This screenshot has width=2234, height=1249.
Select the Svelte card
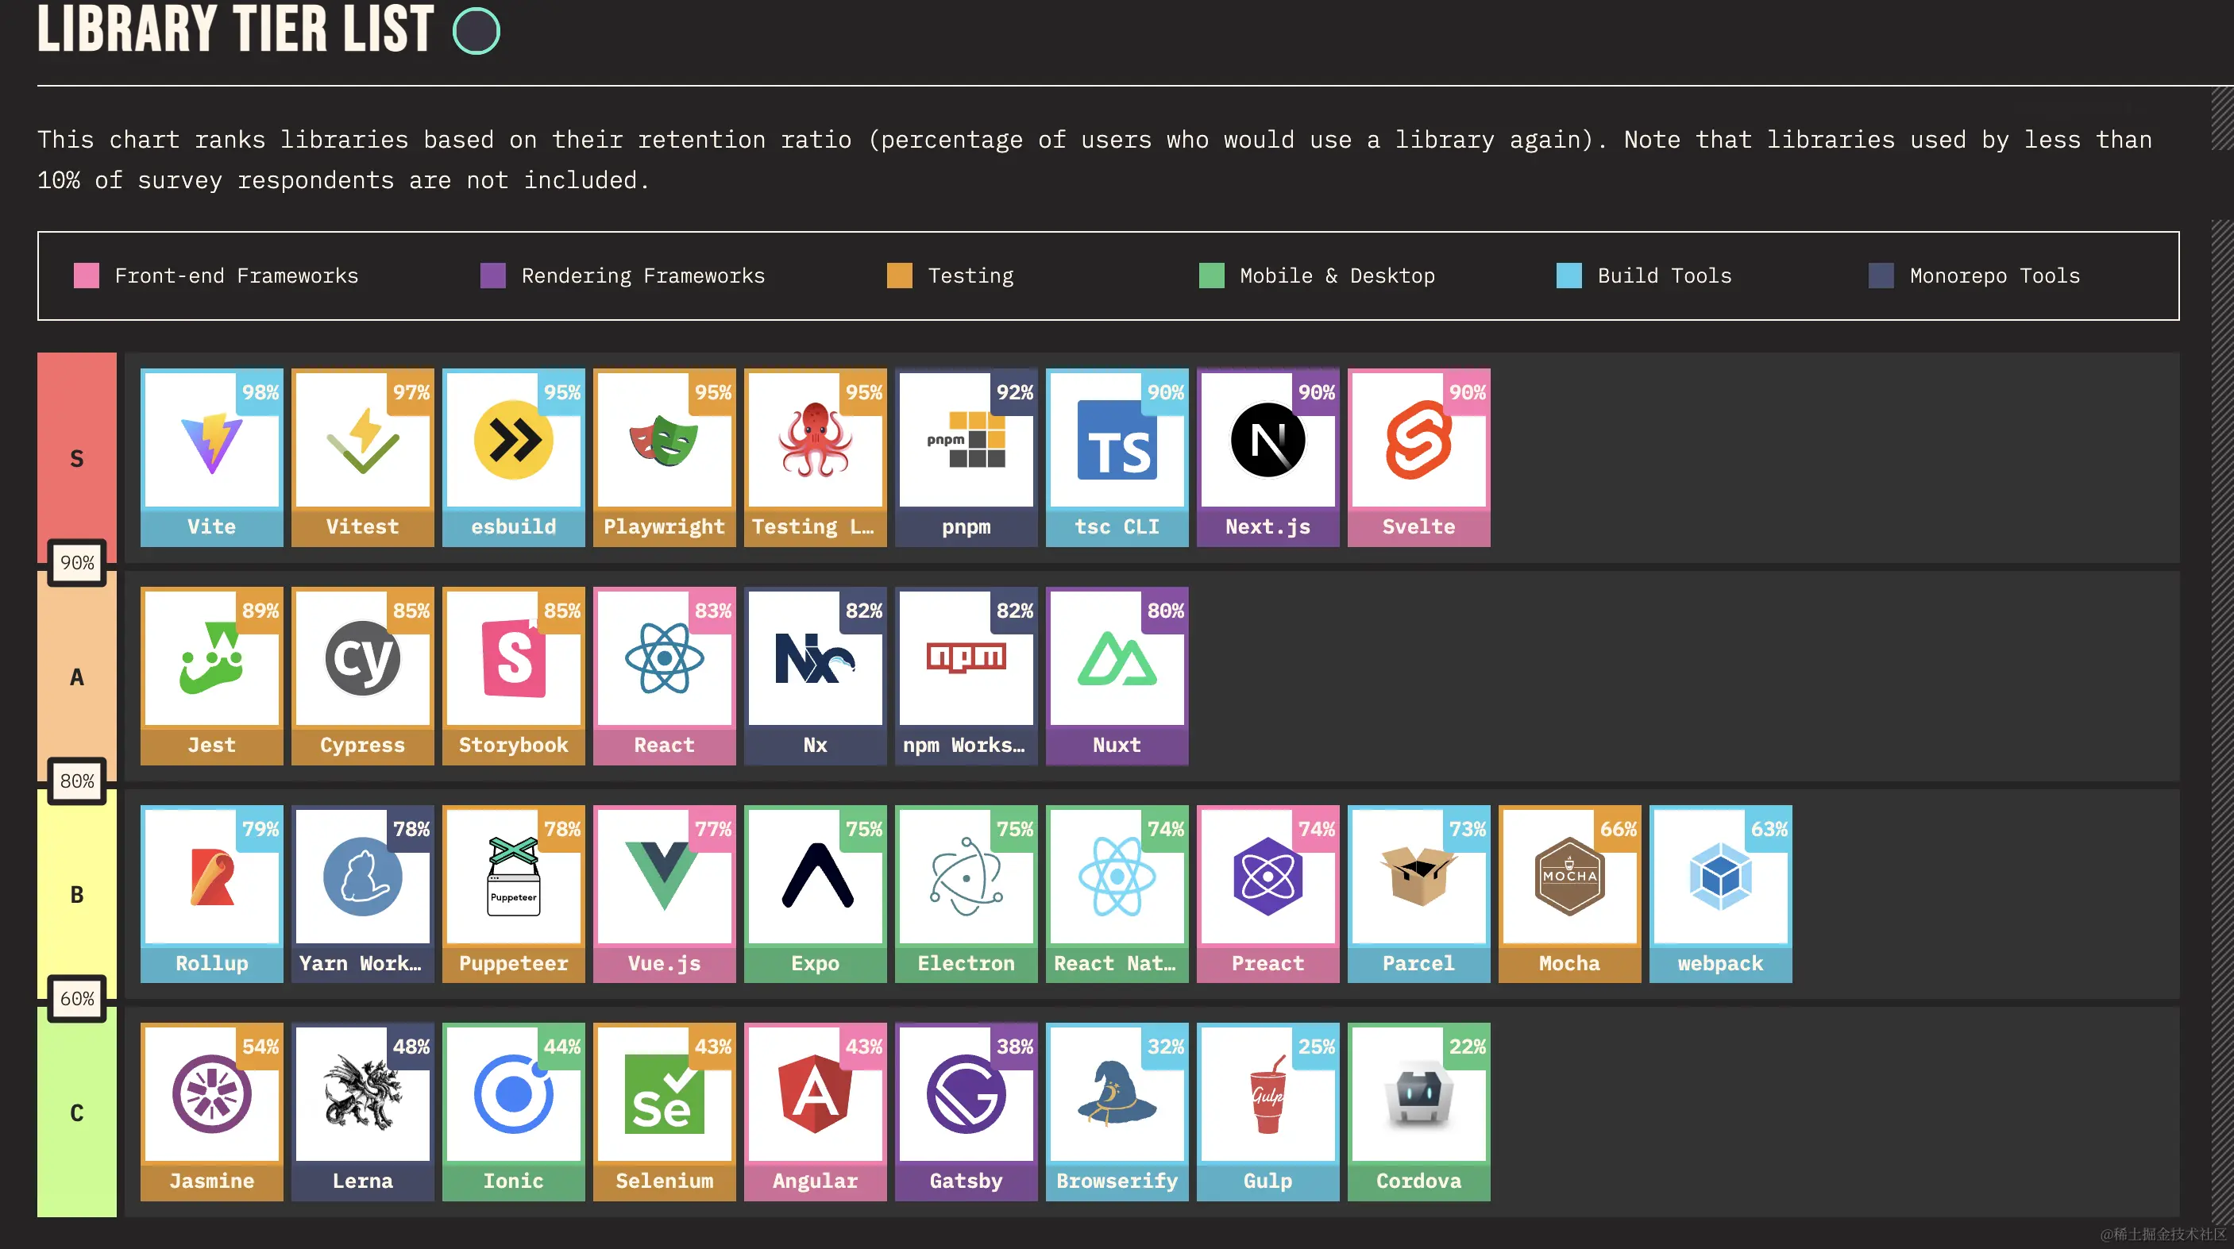coord(1419,457)
